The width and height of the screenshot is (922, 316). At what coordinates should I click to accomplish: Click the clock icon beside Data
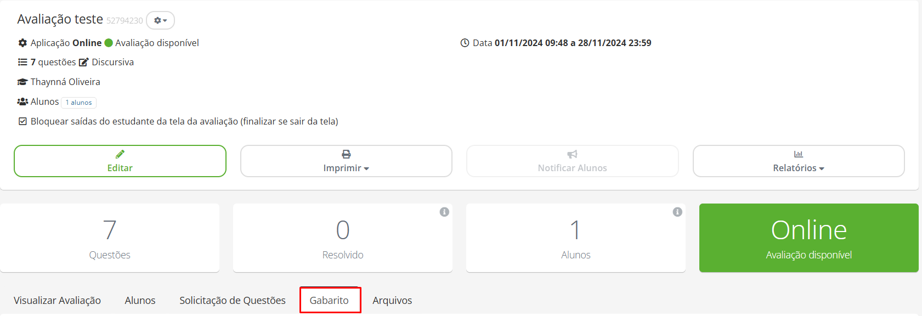click(x=465, y=43)
